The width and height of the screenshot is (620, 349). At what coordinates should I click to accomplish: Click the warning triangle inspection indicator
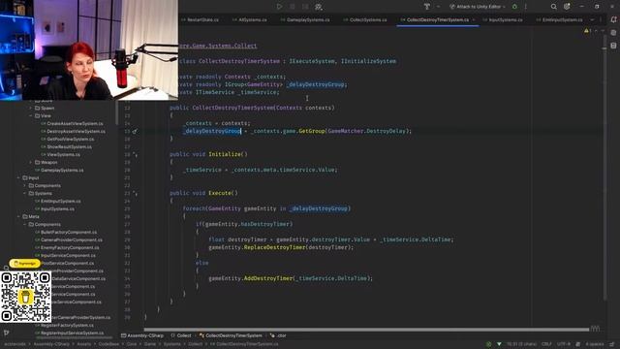coord(586,31)
